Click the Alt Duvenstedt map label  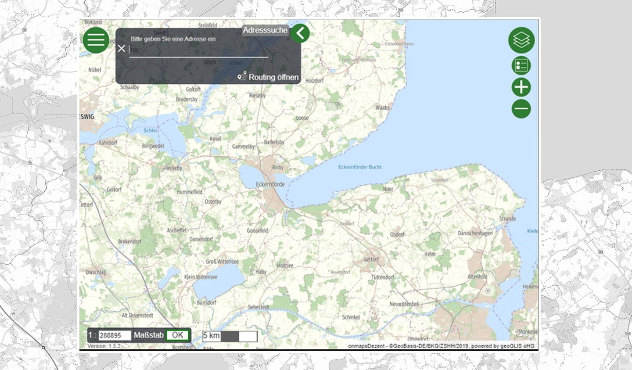click(137, 315)
